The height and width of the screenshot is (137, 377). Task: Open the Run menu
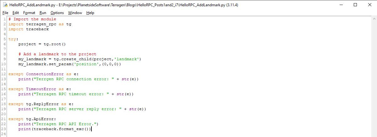(43, 13)
